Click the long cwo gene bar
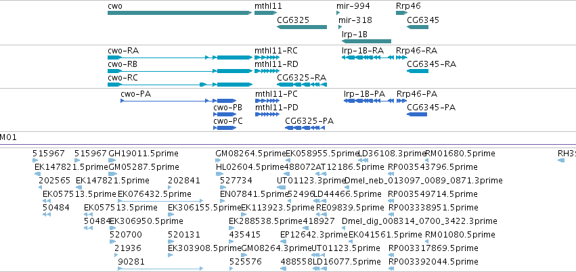 179,13
